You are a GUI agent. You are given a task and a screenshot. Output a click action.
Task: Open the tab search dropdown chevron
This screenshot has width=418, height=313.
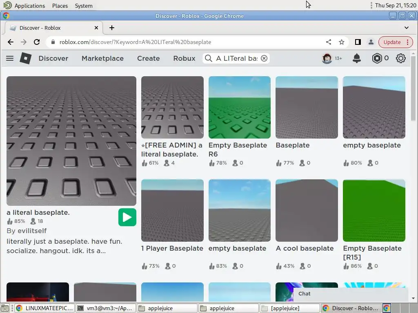click(x=406, y=28)
